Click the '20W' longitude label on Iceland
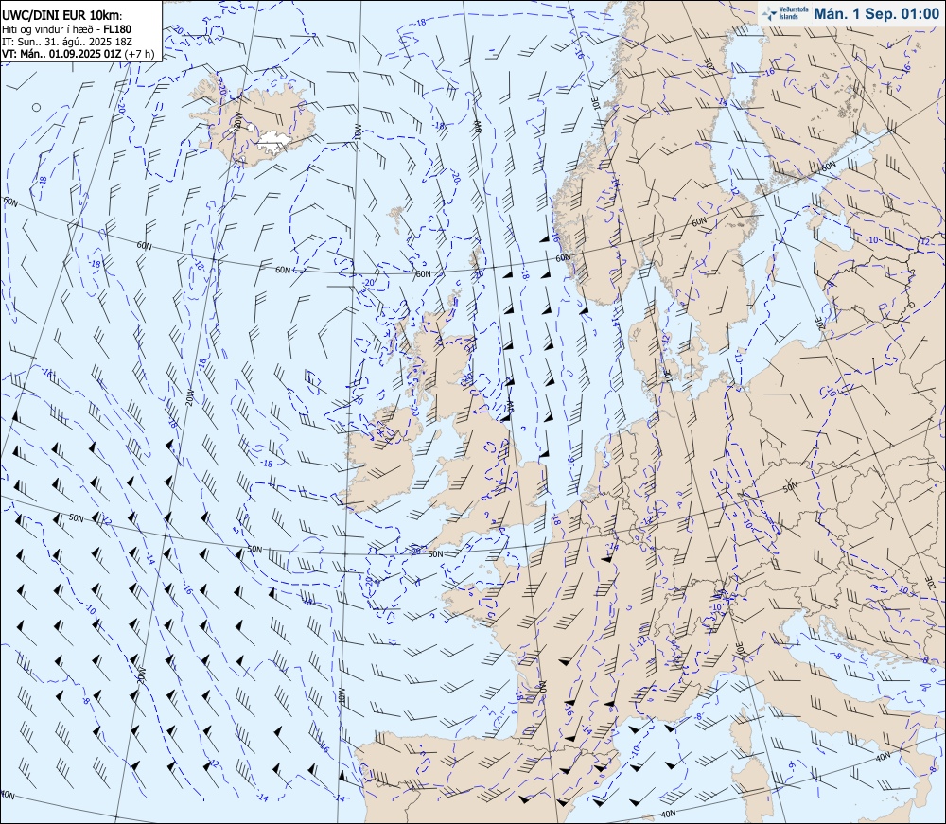 pyautogui.click(x=237, y=123)
